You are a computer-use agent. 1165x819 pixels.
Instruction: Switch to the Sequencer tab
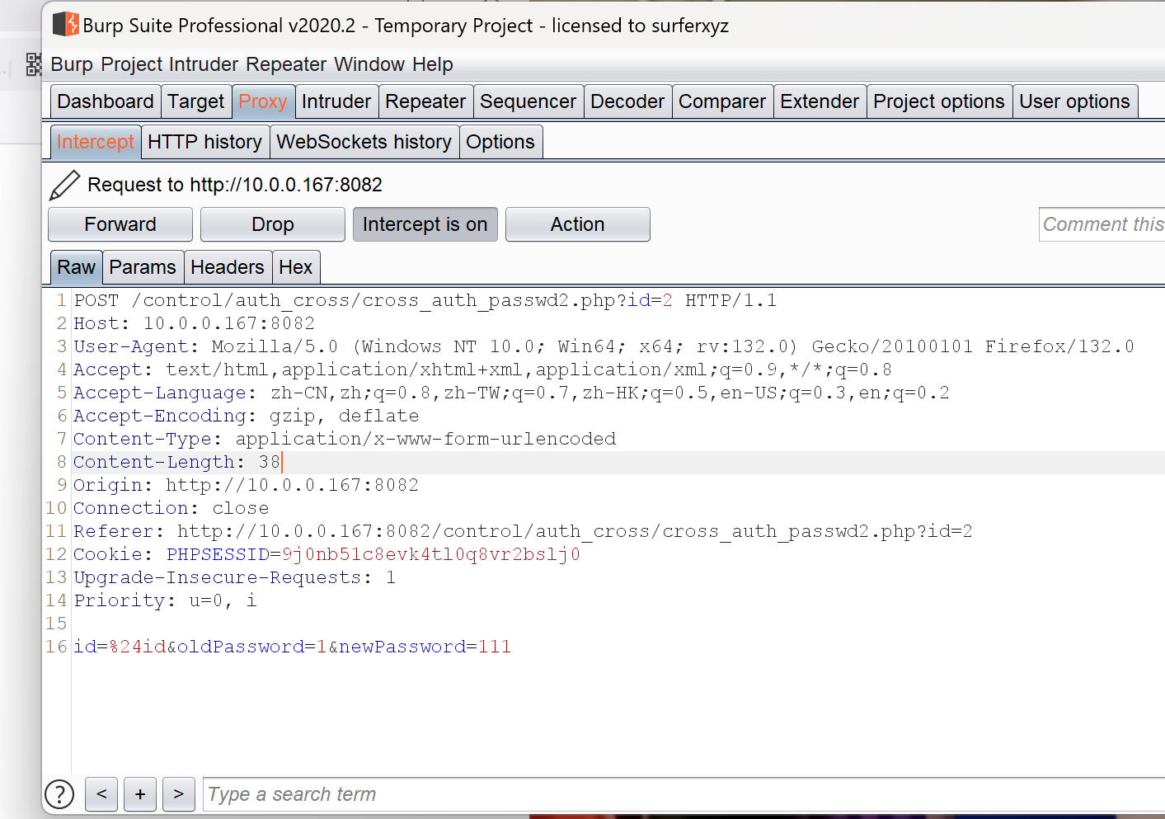(528, 101)
